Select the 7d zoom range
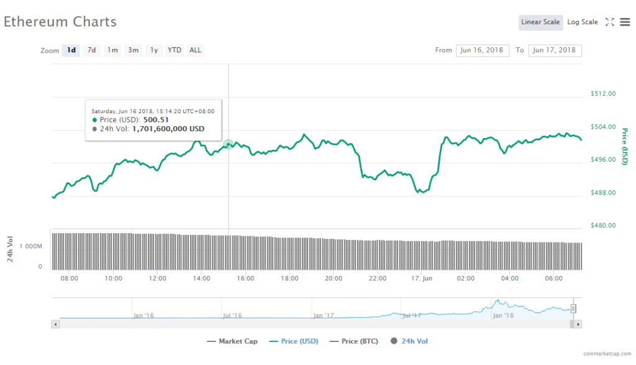 [91, 50]
